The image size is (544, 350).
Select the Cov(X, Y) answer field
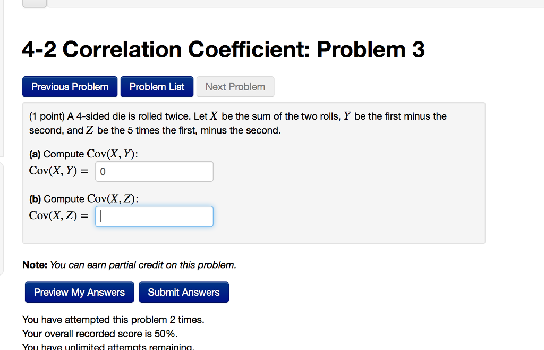(154, 171)
